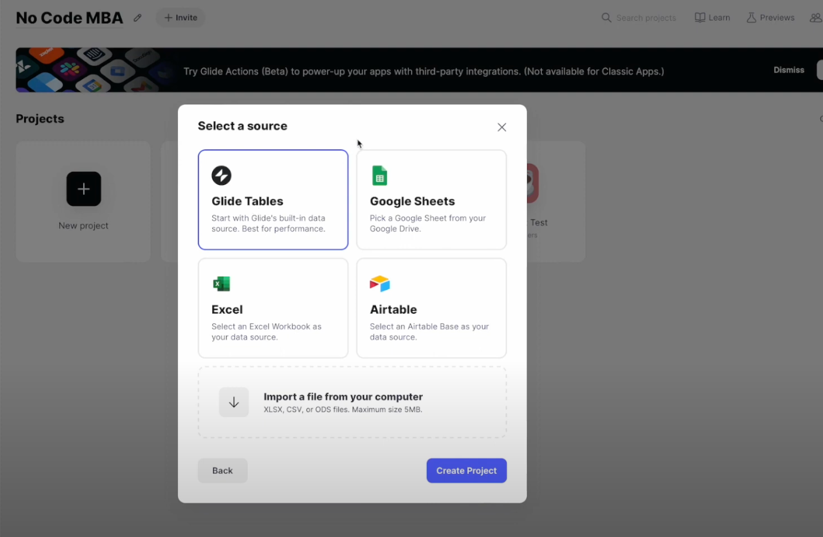823x537 pixels.
Task: Click the Learn book icon
Action: (x=700, y=18)
